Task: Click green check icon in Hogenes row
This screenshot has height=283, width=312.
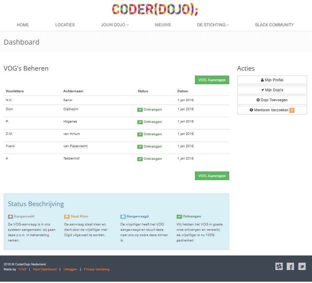Action: coord(140,122)
